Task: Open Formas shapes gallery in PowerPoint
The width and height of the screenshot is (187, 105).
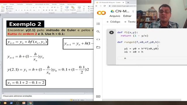Action: (x=67, y=8)
